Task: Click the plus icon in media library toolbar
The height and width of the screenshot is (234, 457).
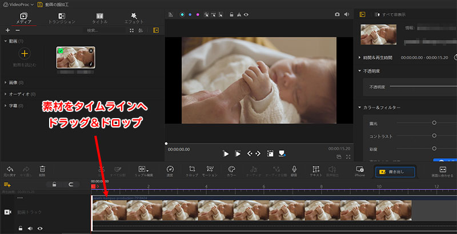Action: (x=8, y=30)
